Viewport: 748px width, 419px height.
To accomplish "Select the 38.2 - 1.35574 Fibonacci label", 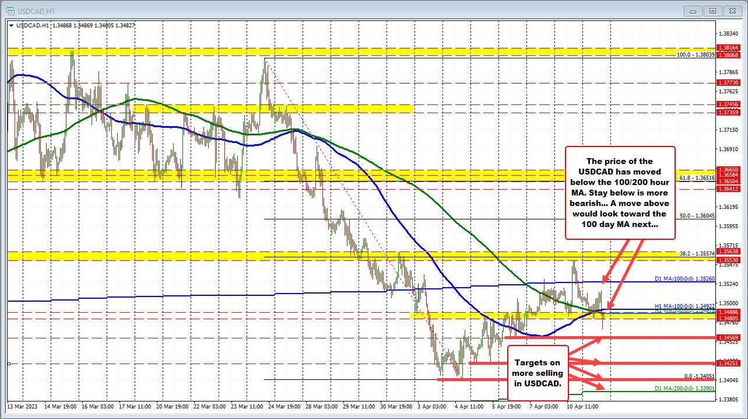I will pyautogui.click(x=697, y=254).
